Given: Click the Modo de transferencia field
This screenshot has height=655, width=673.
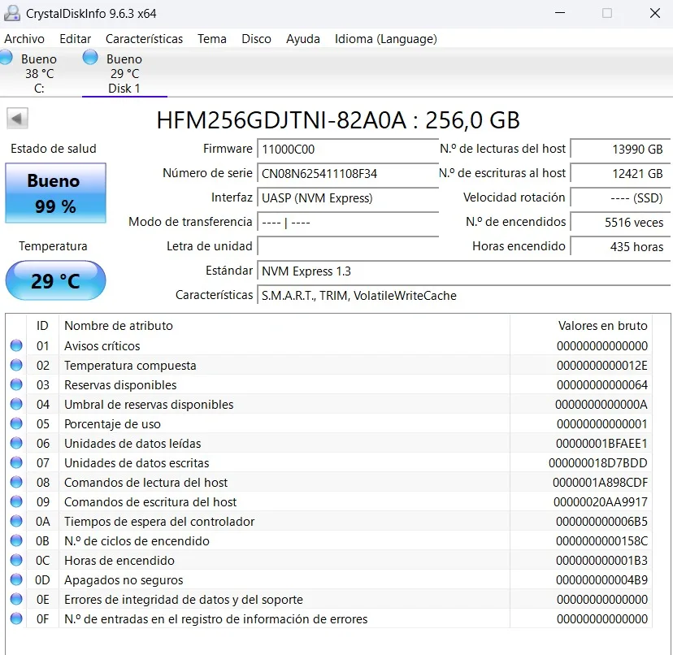Looking at the screenshot, I should (x=348, y=223).
